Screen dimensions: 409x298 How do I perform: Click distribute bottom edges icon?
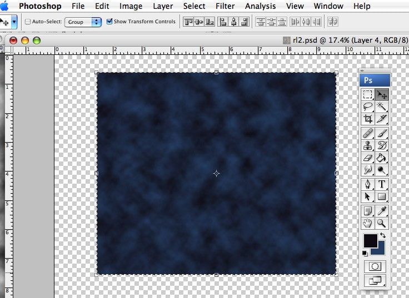(x=282, y=22)
